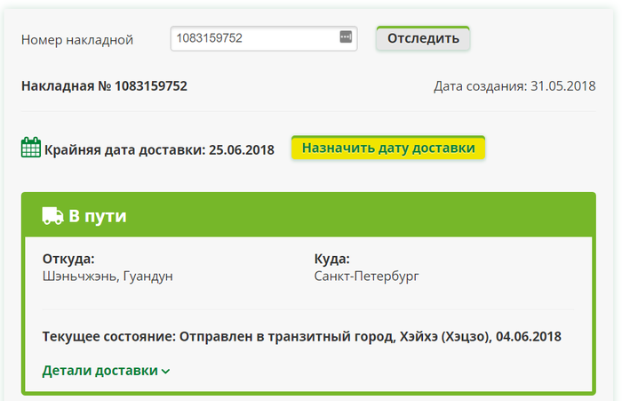The height and width of the screenshot is (401, 622).
Task: Click the Откуда label
Action: click(x=68, y=259)
